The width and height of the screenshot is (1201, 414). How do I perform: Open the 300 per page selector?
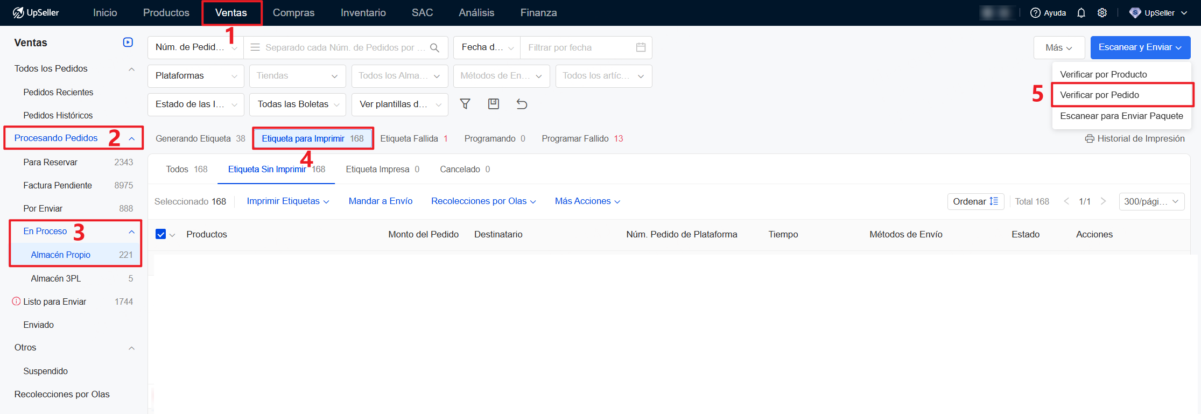pos(1151,201)
